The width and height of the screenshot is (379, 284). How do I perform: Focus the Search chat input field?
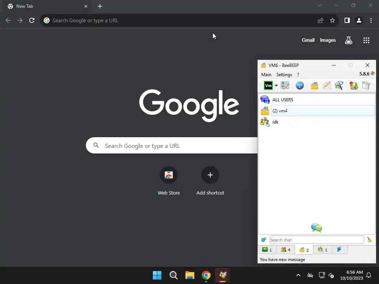click(317, 240)
